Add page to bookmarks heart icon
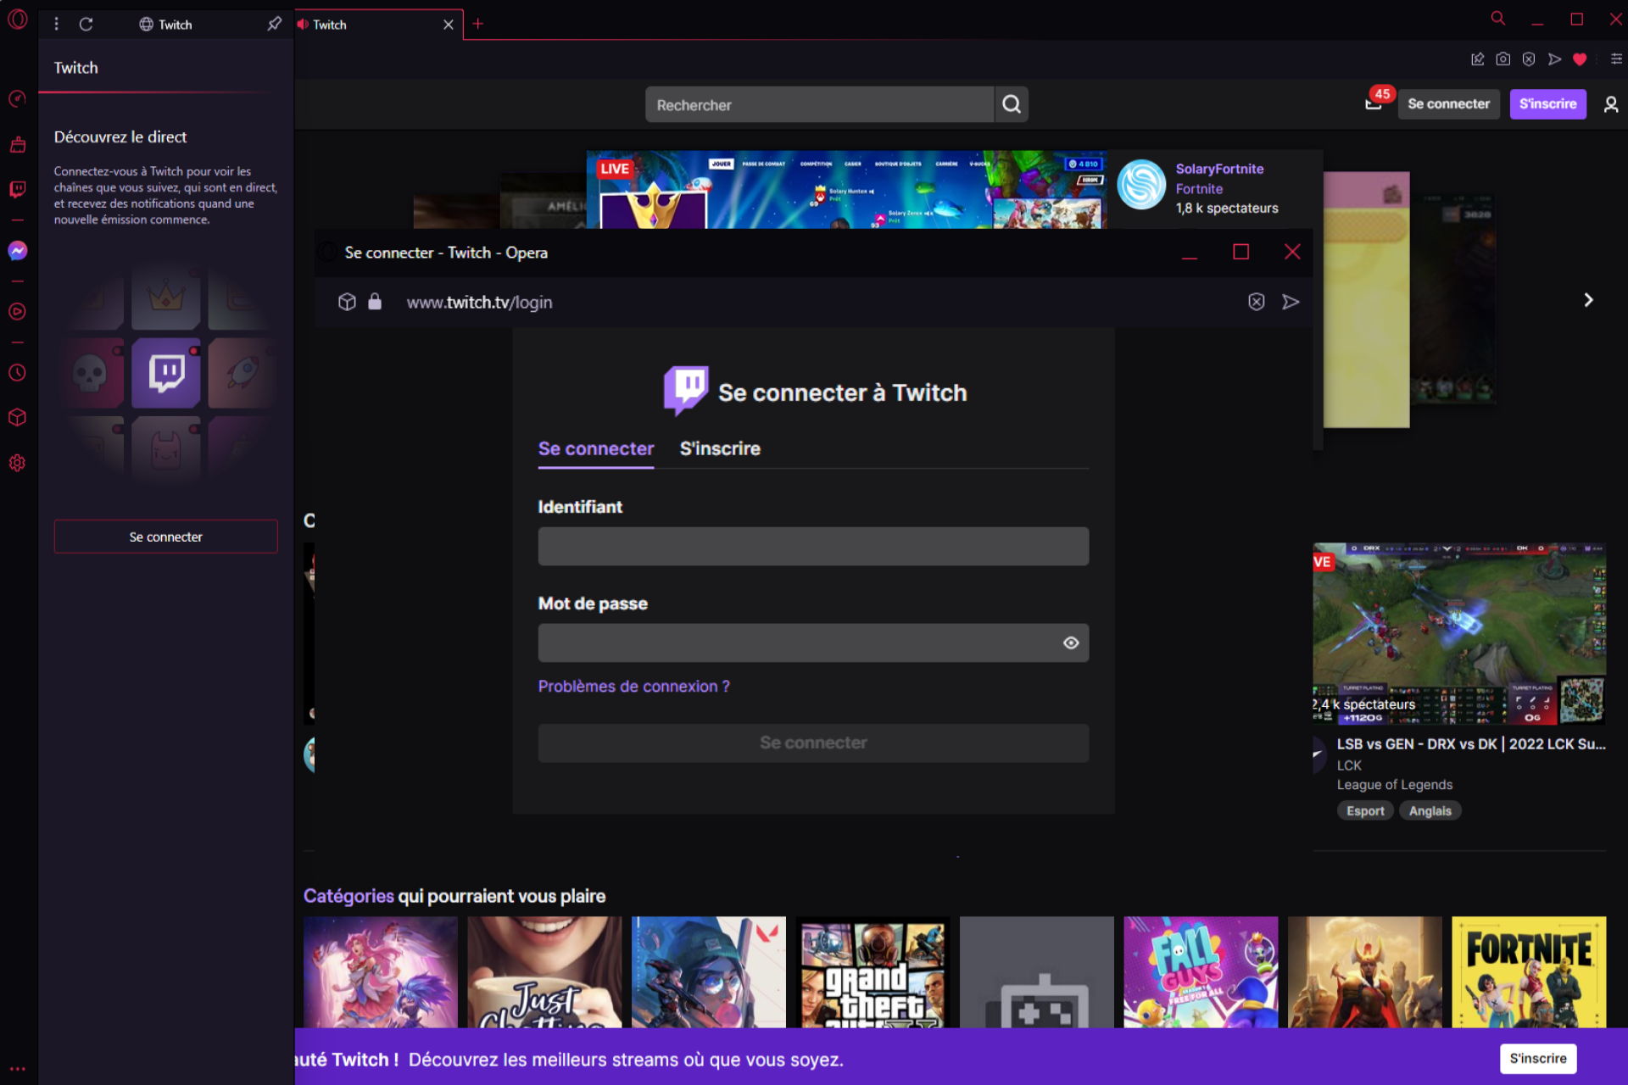Viewport: 1628px width, 1085px height. (1580, 59)
